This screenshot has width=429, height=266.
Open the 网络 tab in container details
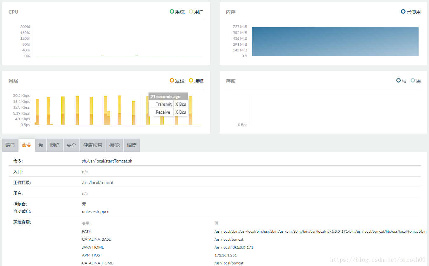55,145
